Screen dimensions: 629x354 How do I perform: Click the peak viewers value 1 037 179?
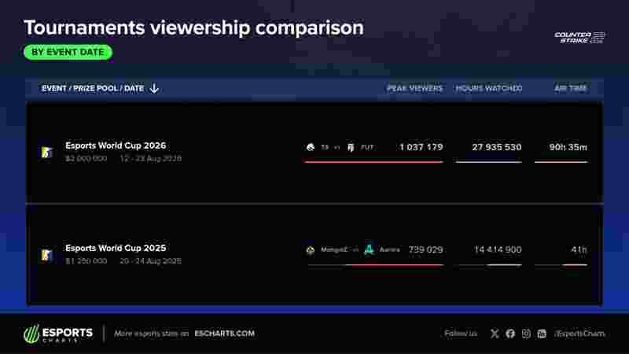click(x=421, y=147)
